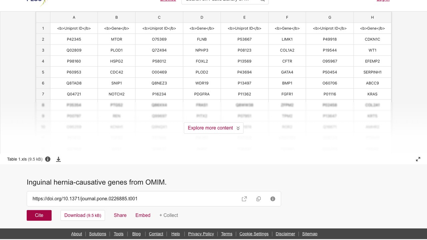The image size is (427, 240).
Task: Open the fullscreen expand icon for the table preview
Action: tap(418, 159)
